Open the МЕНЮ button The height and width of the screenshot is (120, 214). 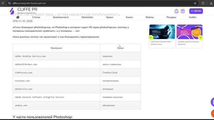coord(196,11)
